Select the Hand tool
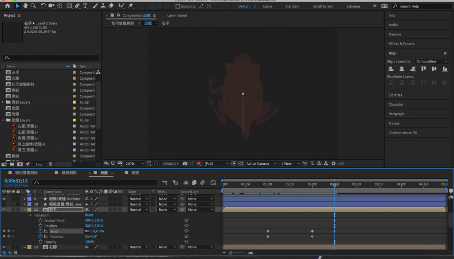Screen dimensions: 454x259 click(x=26, y=6)
